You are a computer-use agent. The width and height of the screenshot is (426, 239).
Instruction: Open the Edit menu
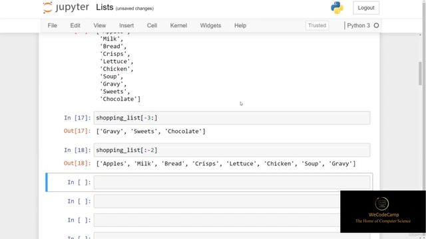click(75, 25)
